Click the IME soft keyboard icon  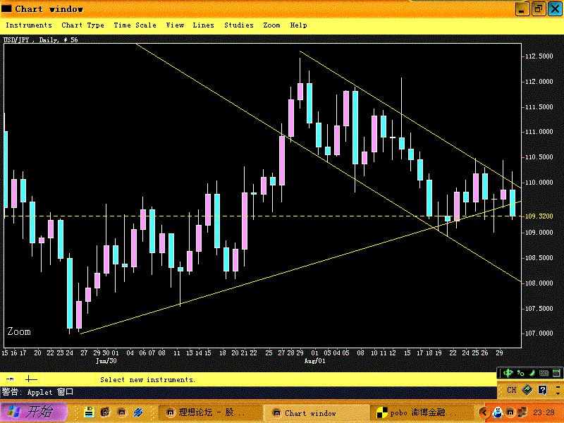(x=544, y=373)
